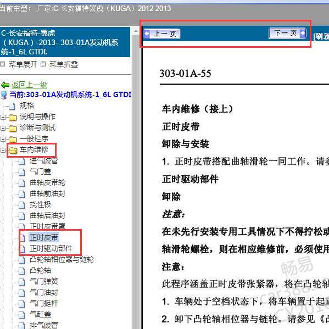Viewport: 329px width, 329px height.
Task: Expand all menus with 菜单展开
Action: click(23, 64)
